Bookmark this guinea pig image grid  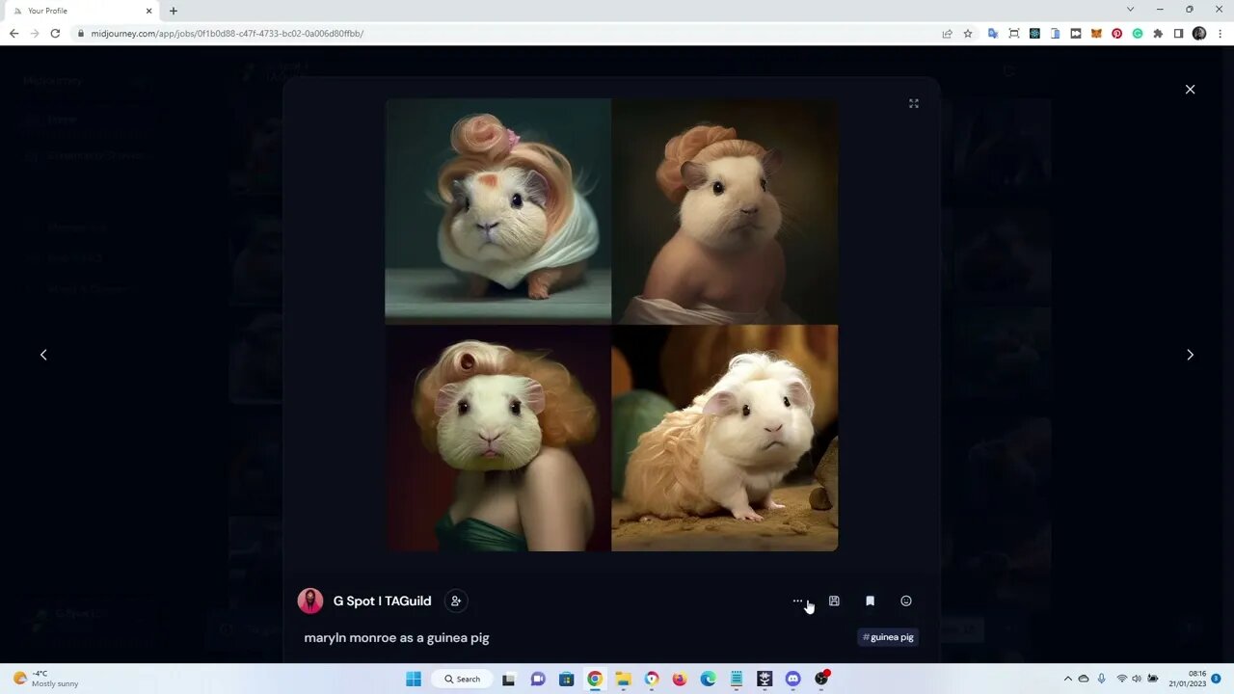(x=870, y=601)
